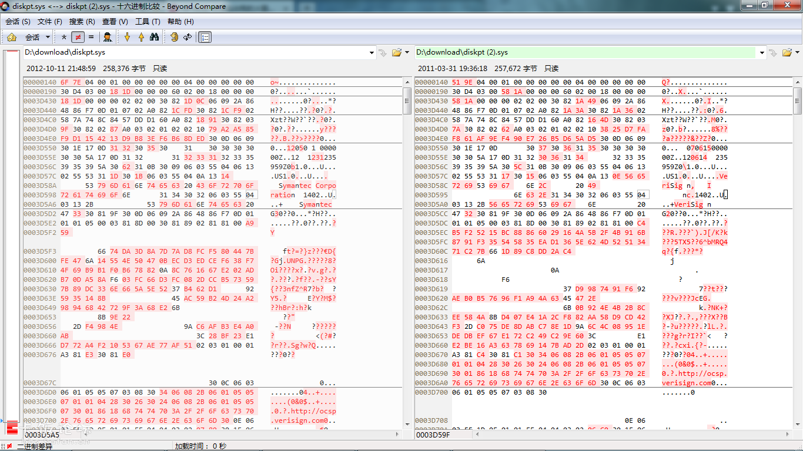Select left row at offset 00000140
The image size is (803, 451).
(x=213, y=82)
